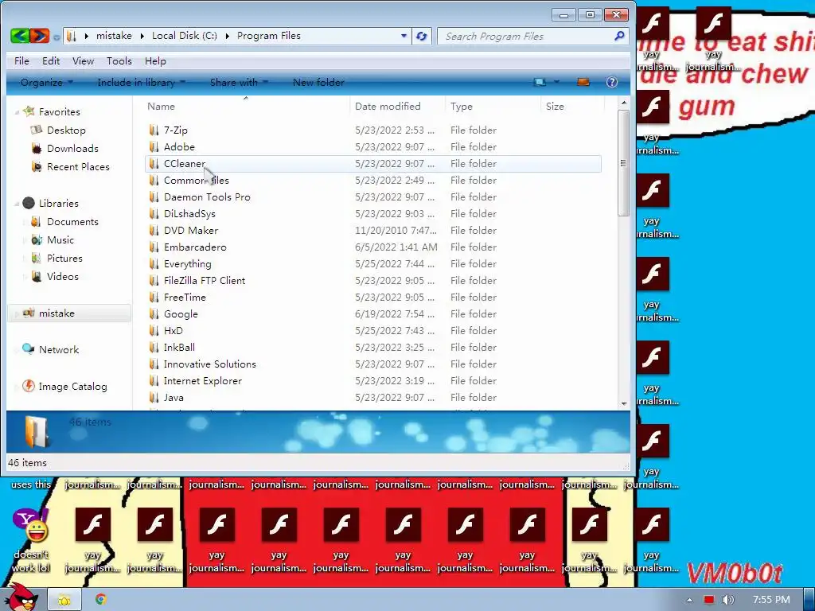Select the Adobe folder icon
This screenshot has height=611, width=815.
[x=154, y=146]
